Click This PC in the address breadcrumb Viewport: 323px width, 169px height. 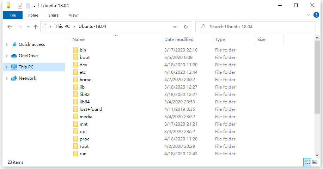pos(62,26)
